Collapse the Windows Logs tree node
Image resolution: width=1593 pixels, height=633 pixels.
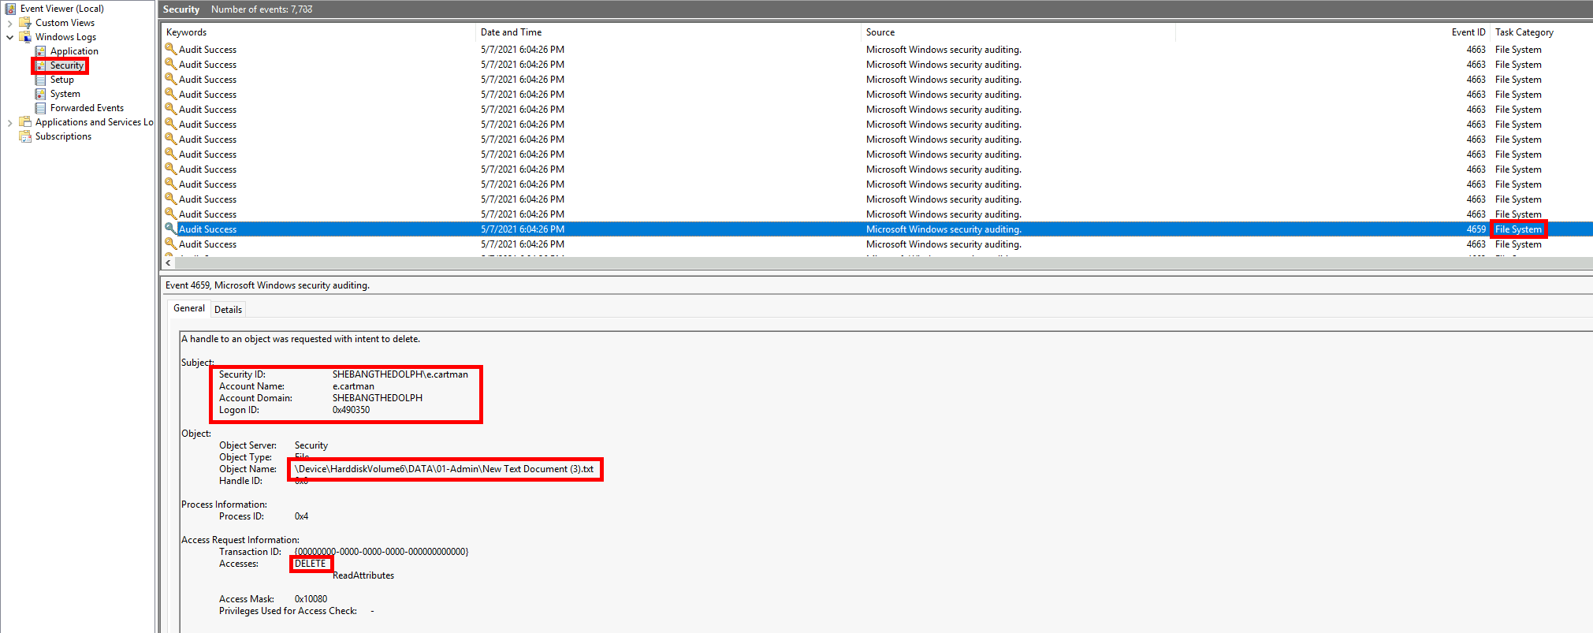click(9, 37)
